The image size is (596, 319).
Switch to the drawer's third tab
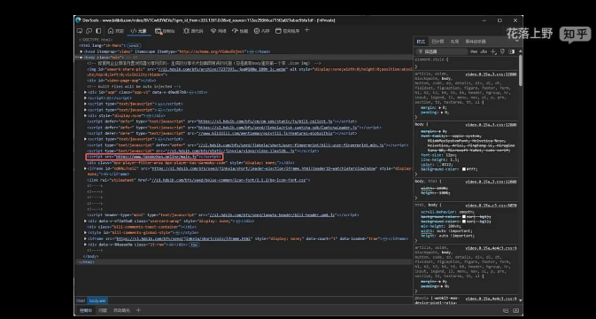pyautogui.click(x=121, y=310)
